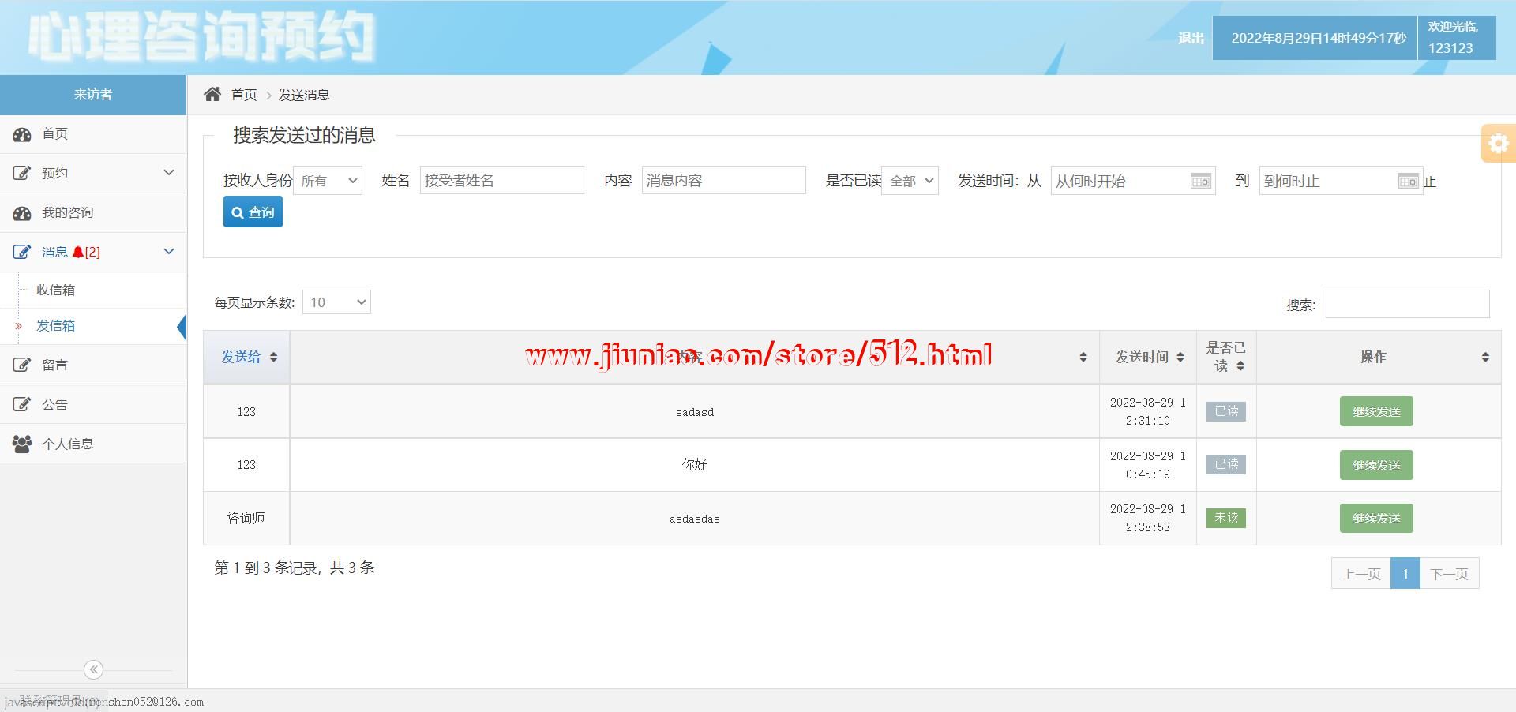The height and width of the screenshot is (712, 1516).
Task: Expand the 预约 menu chevron
Action: (168, 173)
